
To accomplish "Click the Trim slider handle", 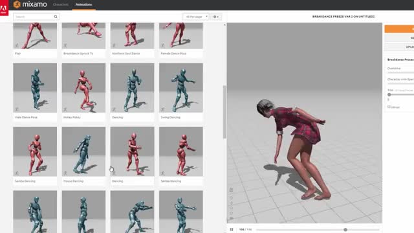I will click(389, 94).
